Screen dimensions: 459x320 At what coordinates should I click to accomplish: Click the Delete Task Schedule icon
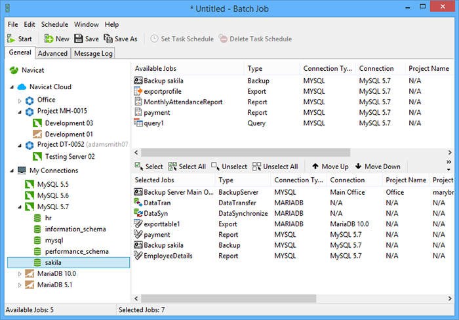[223, 39]
